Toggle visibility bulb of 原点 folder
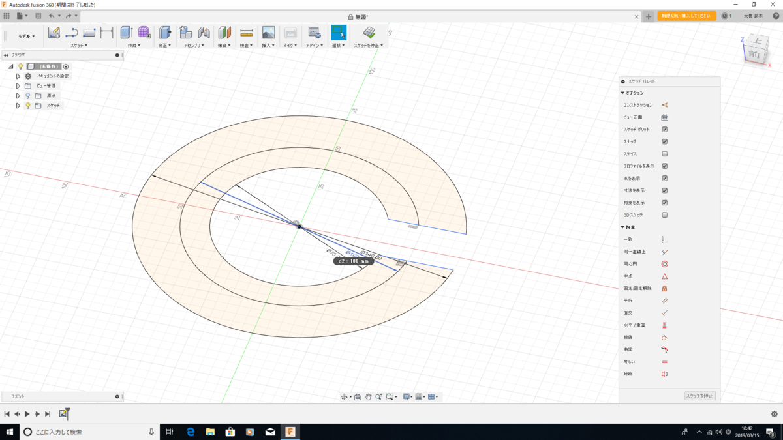Viewport: 783px width, 440px height. (28, 96)
